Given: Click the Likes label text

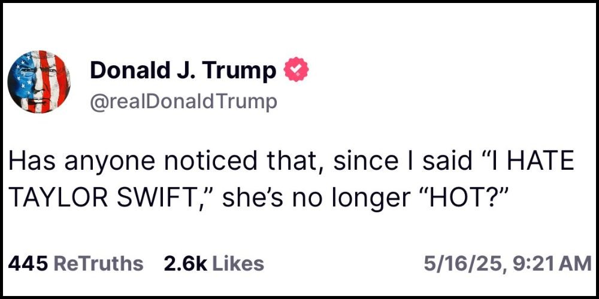Looking at the screenshot, I should [x=237, y=263].
